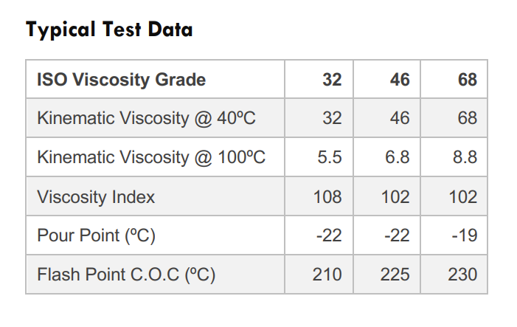The height and width of the screenshot is (327, 517).
Task: Select the ISO Viscosity Grade header cell
Action: (121, 79)
